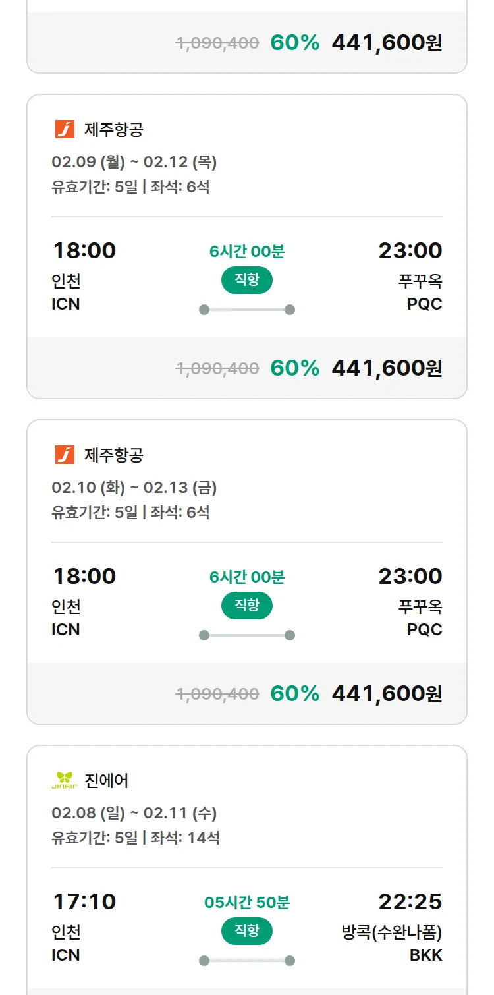Click the route line on the Bangkok flight
This screenshot has height=995, width=494.
pyautogui.click(x=247, y=961)
